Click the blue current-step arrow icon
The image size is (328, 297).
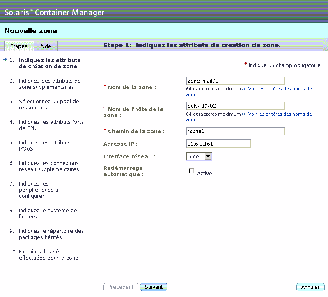coord(5,60)
